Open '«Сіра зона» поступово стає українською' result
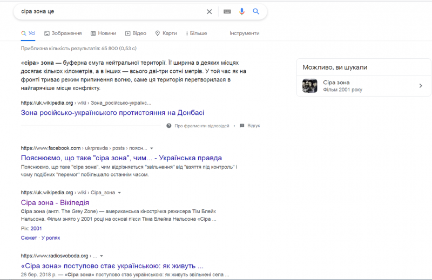The height and width of the screenshot is (280, 432). (x=112, y=266)
